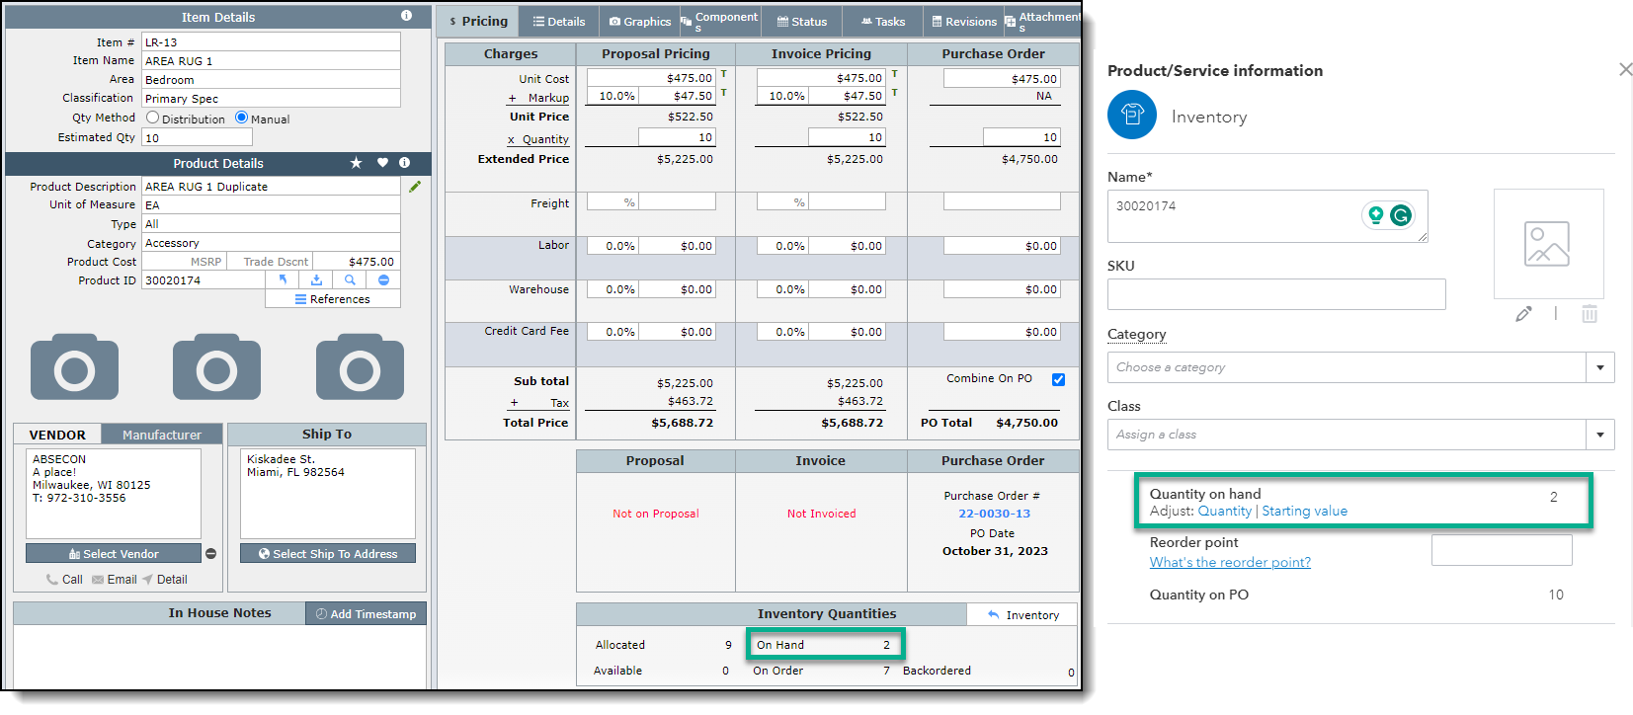1633x715 pixels.
Task: Open the Components tab
Action: [x=719, y=21]
